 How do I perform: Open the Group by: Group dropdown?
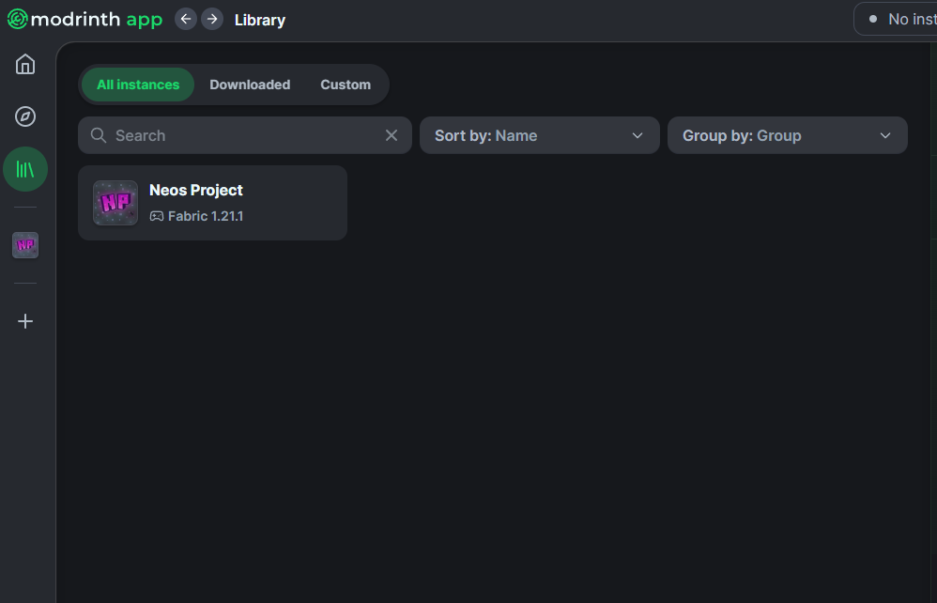(x=787, y=135)
